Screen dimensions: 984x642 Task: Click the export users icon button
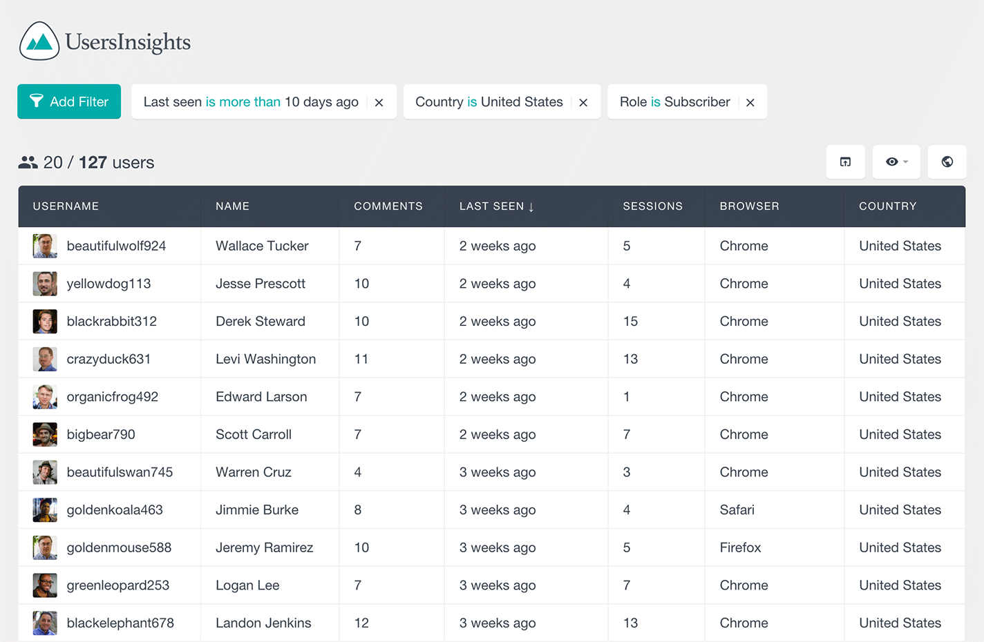point(845,162)
